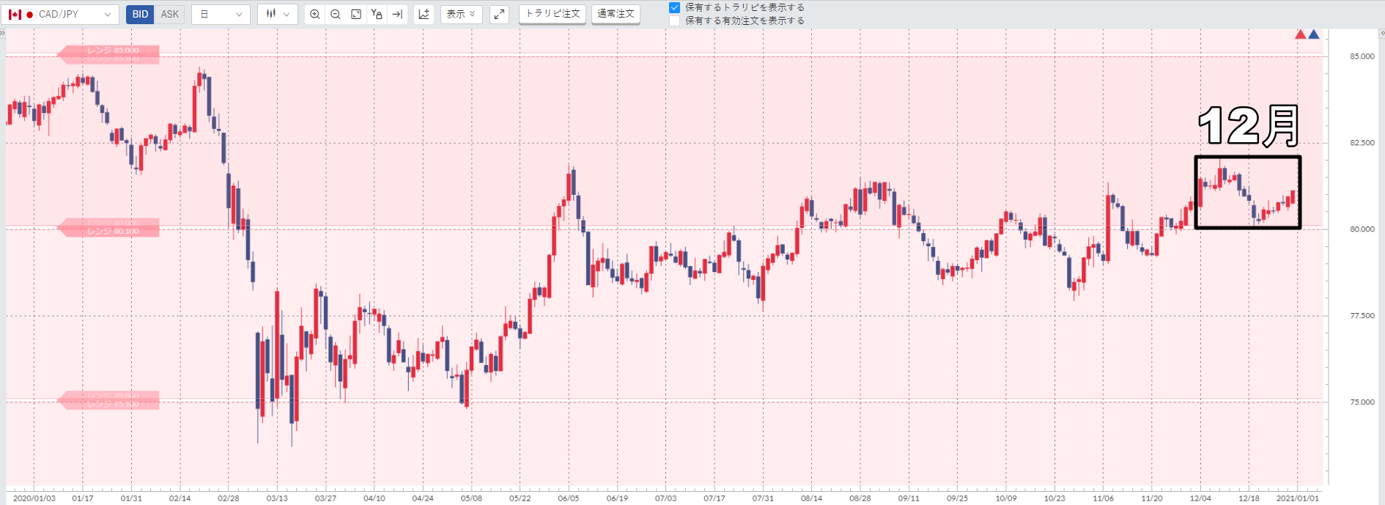
Task: Uncheck 保有するトラリピを表示する checkbox
Action: point(674,7)
